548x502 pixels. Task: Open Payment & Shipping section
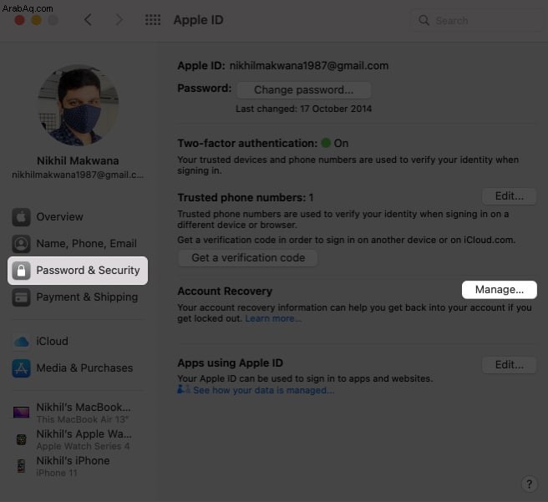coord(78,297)
